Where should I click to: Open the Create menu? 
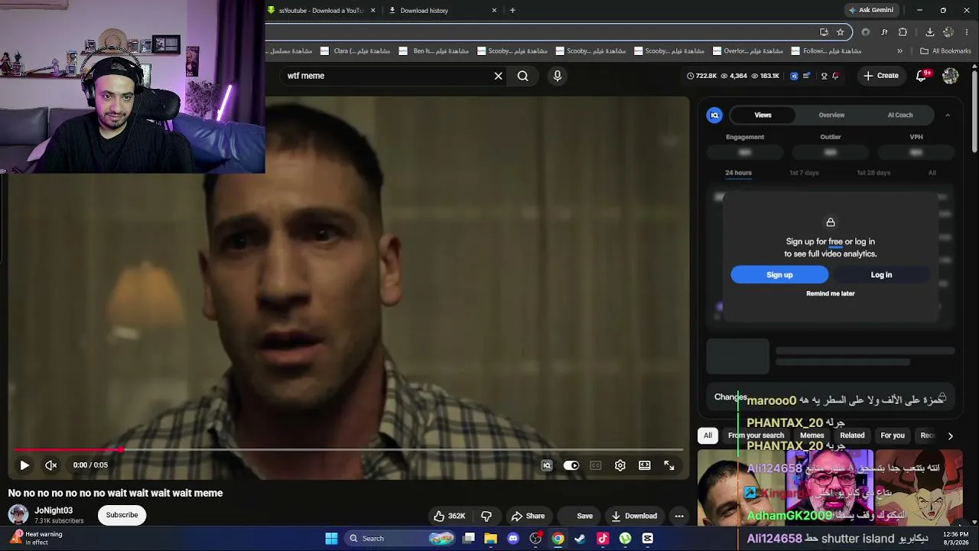coord(880,76)
